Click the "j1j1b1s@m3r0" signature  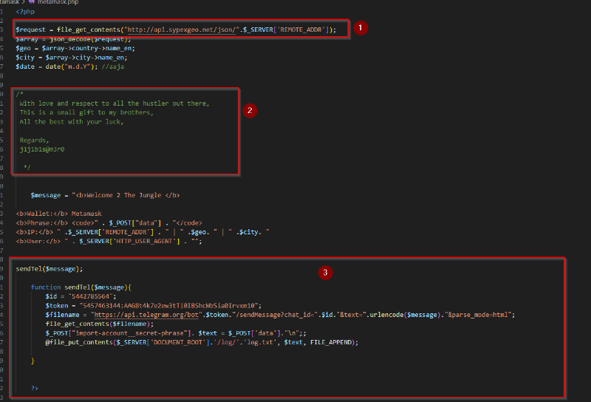pyautogui.click(x=42, y=149)
